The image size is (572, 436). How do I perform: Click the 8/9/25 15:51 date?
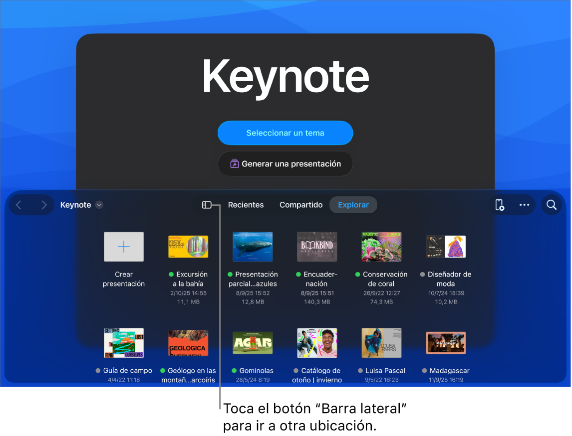click(317, 293)
